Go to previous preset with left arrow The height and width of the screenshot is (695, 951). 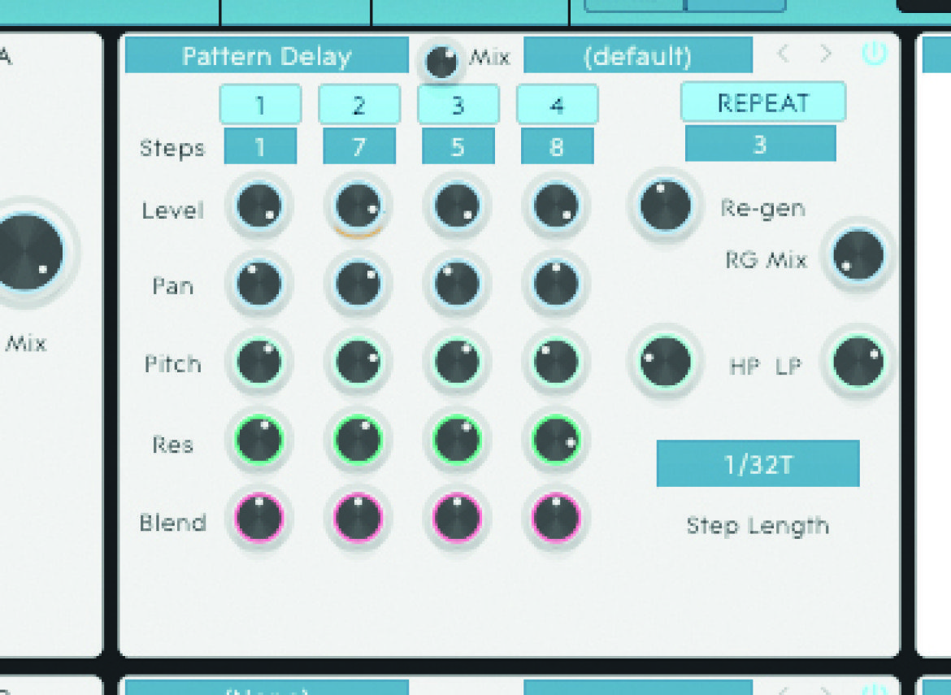(x=783, y=54)
